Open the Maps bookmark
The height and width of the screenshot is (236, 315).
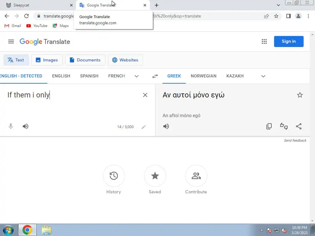click(61, 26)
